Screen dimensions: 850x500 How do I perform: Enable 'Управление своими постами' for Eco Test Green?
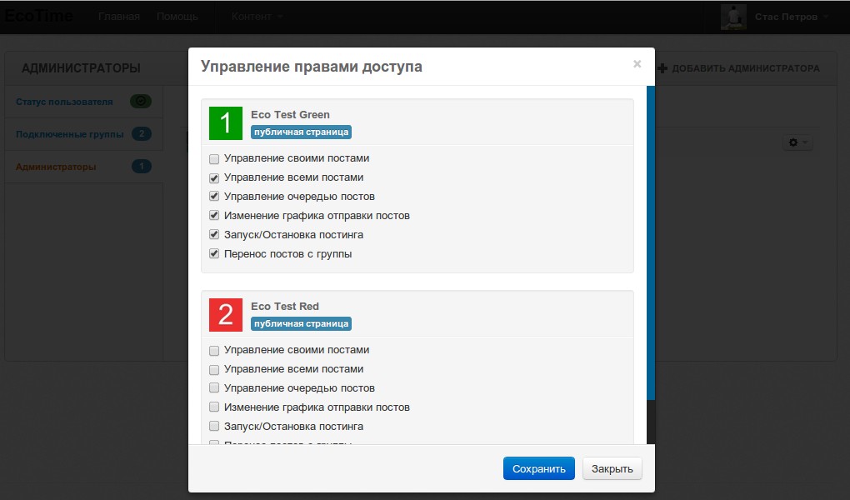214,158
